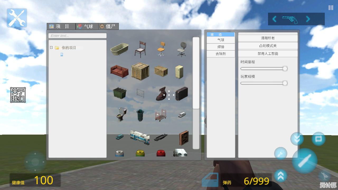Click the 清理所有 button
The width and height of the screenshot is (338, 190).
pos(268,38)
